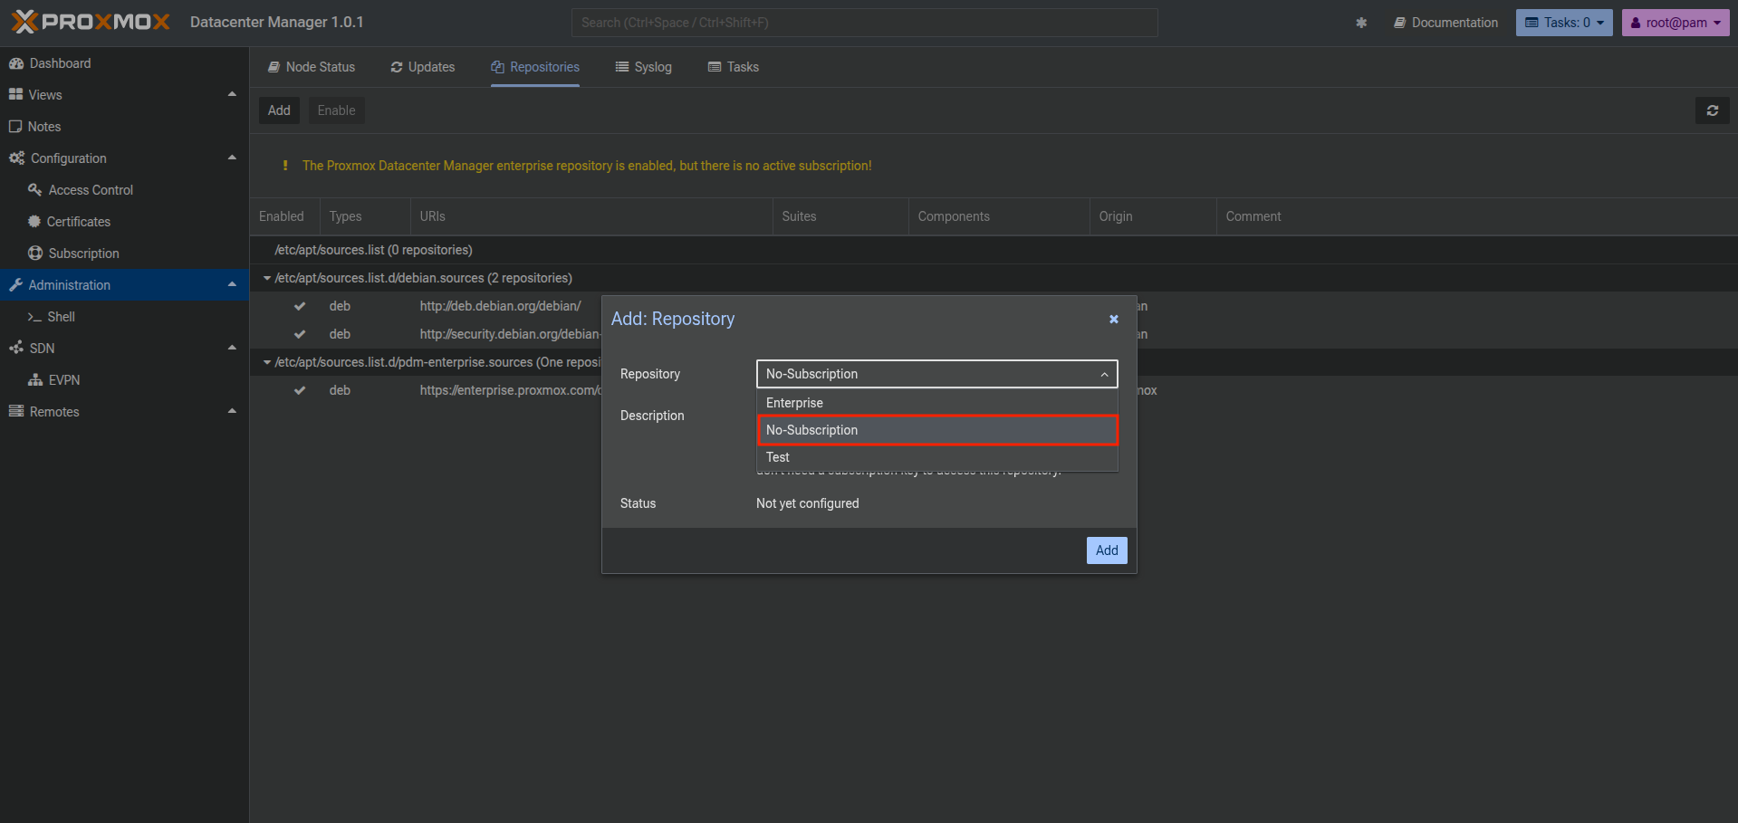This screenshot has width=1738, height=823.
Task: Switch to the Updates tab
Action: coord(423,67)
